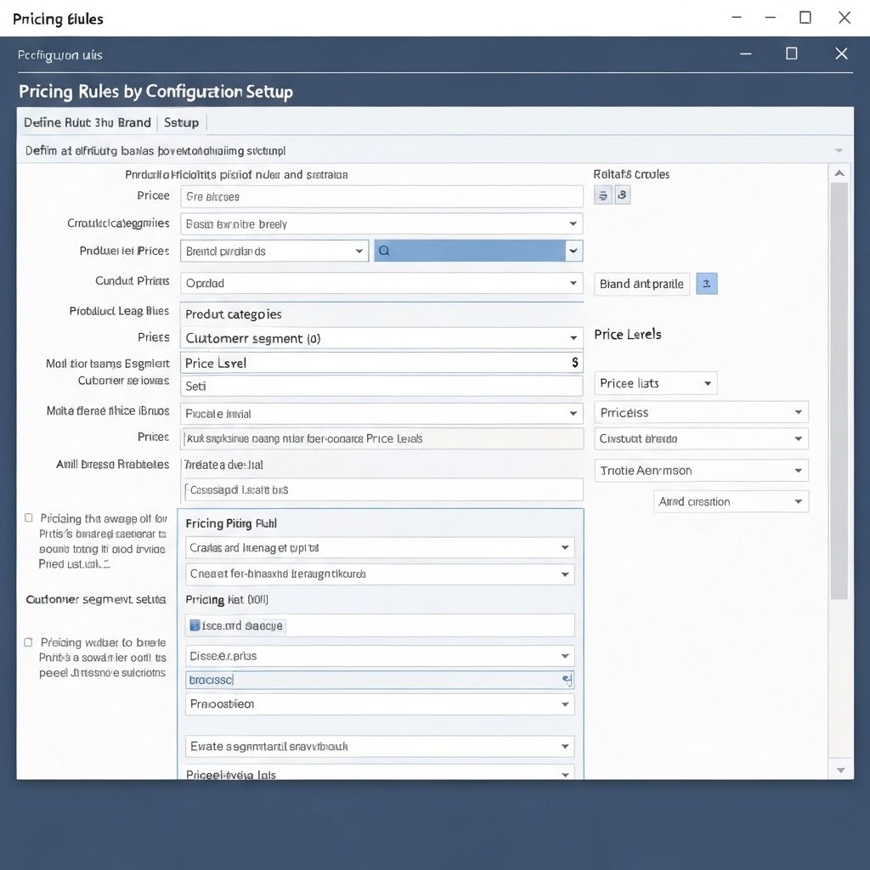Open the Arnd ciresition dropdown
Viewport: 870px width, 870px height.
coord(798,502)
